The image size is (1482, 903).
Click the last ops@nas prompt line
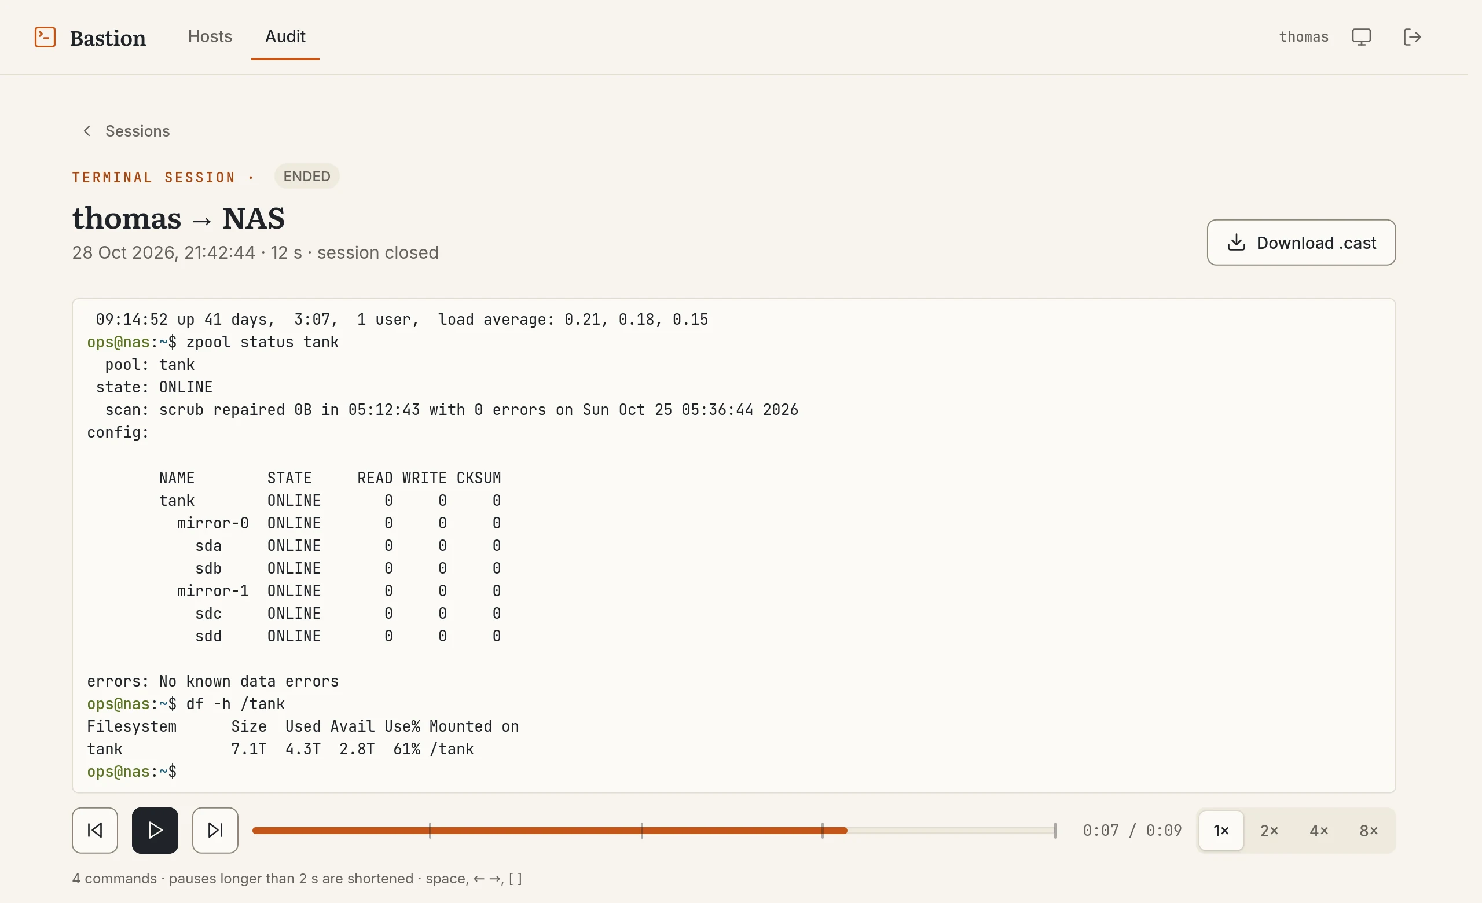click(x=132, y=772)
